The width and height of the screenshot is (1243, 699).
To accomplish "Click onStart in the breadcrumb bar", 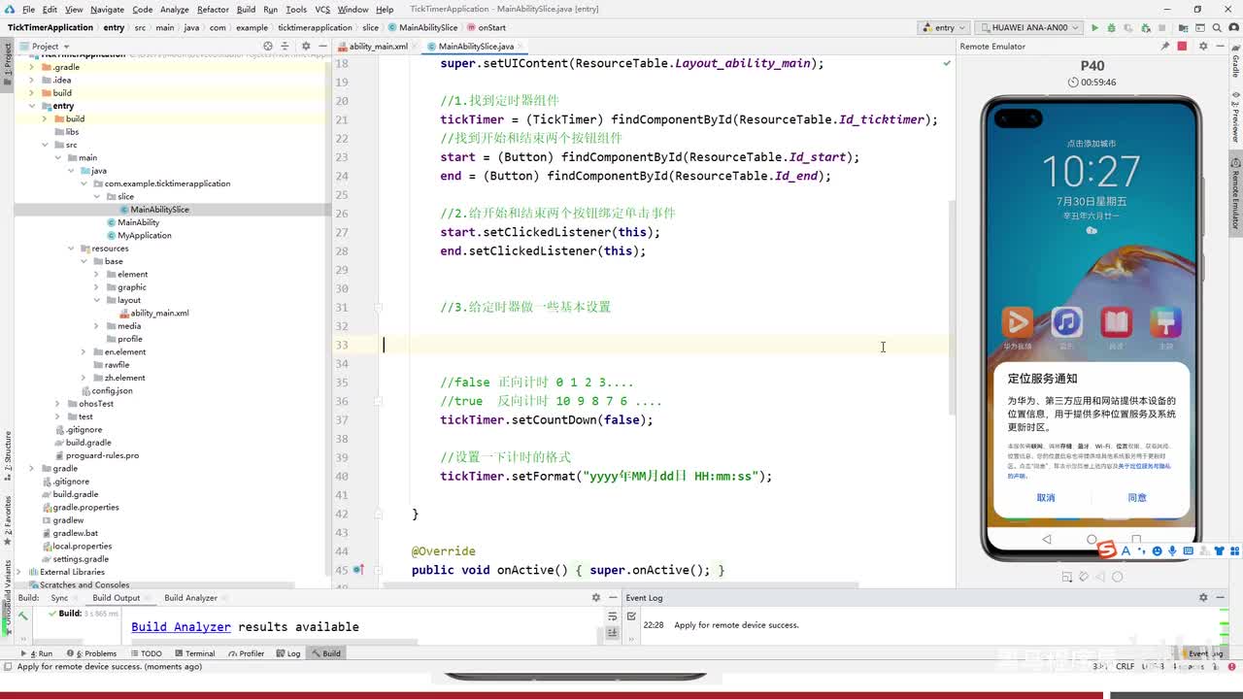I will [486, 28].
